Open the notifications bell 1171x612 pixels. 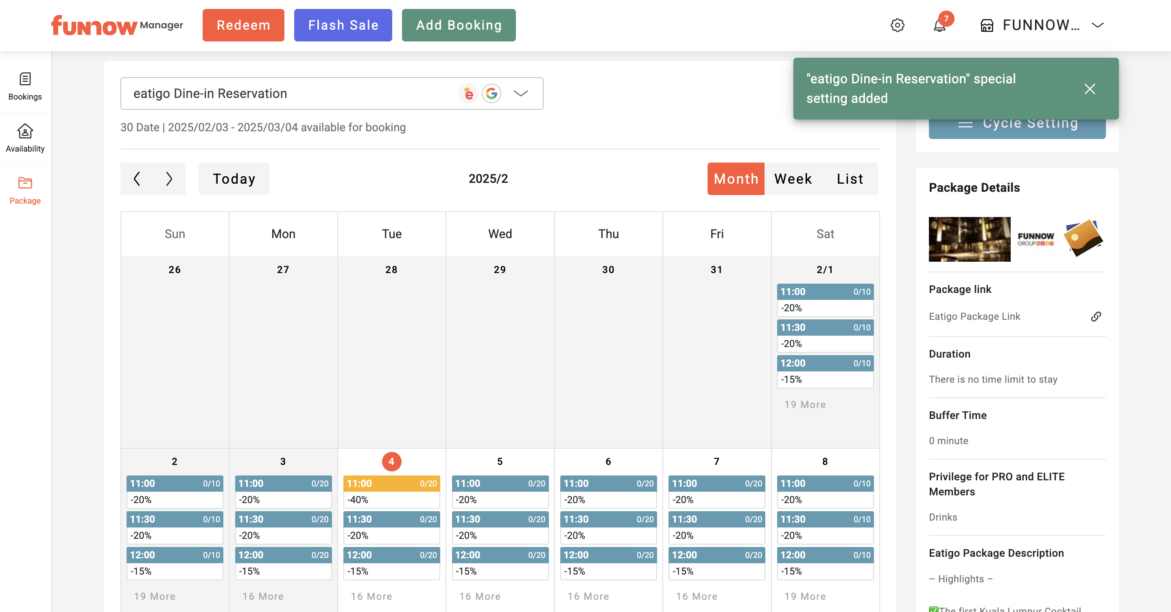click(939, 25)
